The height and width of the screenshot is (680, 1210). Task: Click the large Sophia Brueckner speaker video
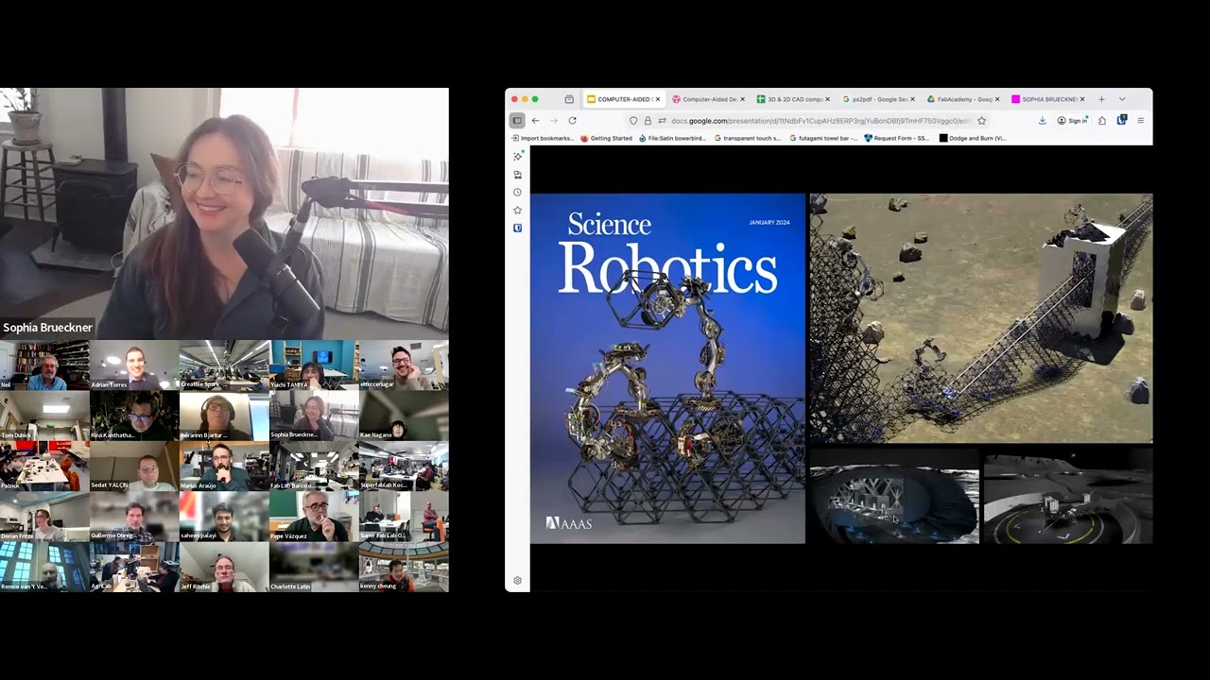tap(224, 213)
